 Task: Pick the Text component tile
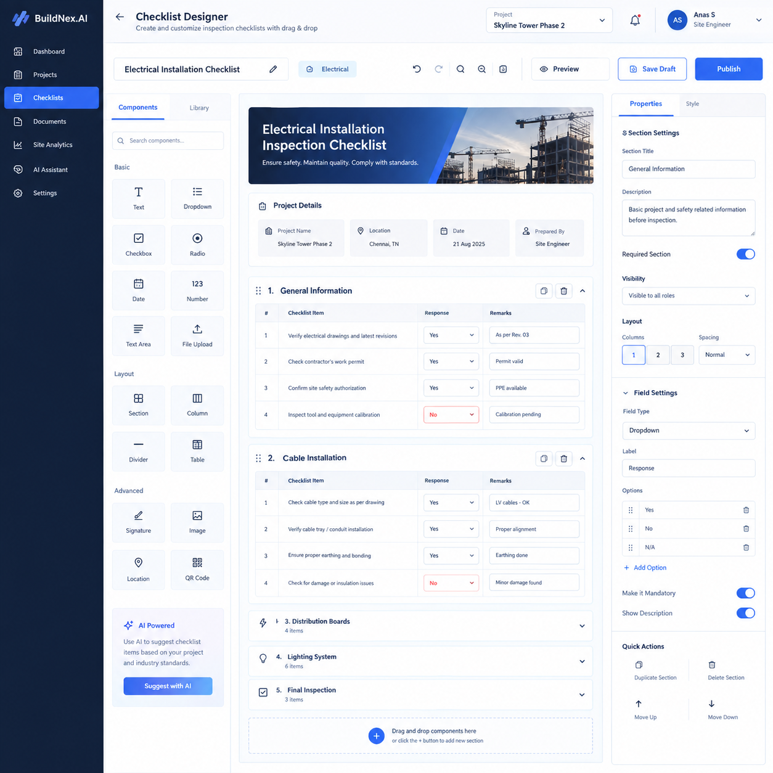(x=139, y=198)
